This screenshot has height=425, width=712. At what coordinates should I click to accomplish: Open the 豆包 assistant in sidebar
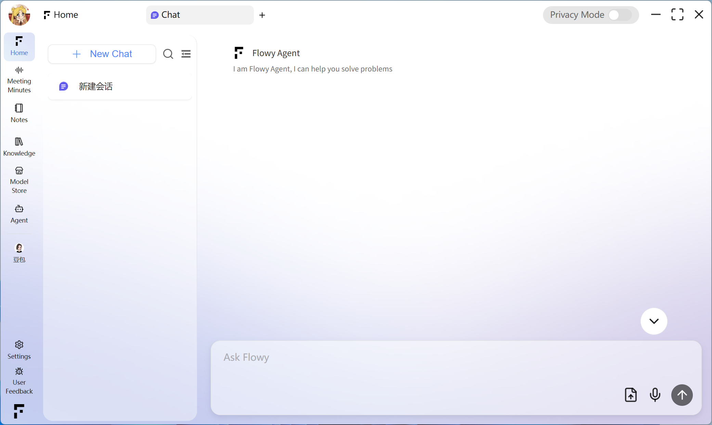(19, 253)
